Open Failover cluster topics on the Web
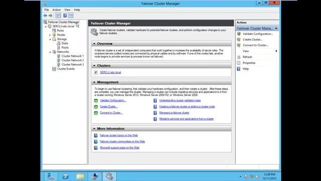 pyautogui.click(x=119, y=135)
